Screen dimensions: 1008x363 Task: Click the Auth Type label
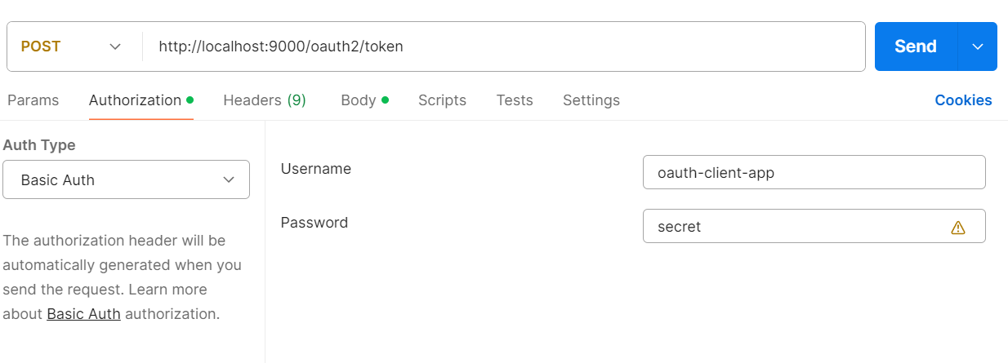(39, 145)
